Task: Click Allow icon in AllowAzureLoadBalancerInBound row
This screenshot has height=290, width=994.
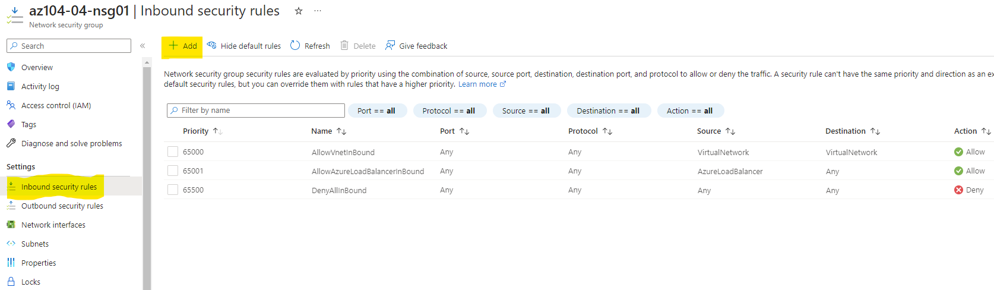Action: point(958,171)
